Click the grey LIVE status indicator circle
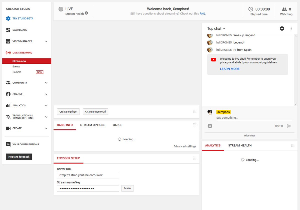 click(61, 9)
